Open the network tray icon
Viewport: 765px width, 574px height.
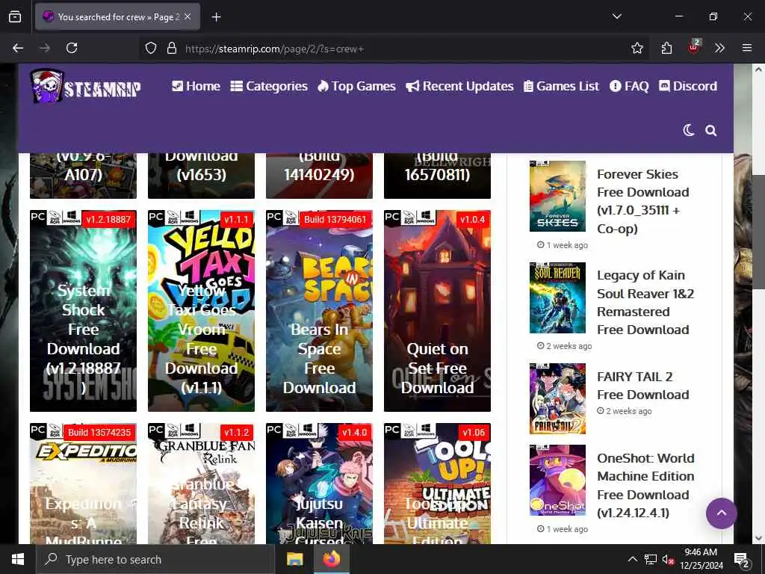click(x=651, y=560)
